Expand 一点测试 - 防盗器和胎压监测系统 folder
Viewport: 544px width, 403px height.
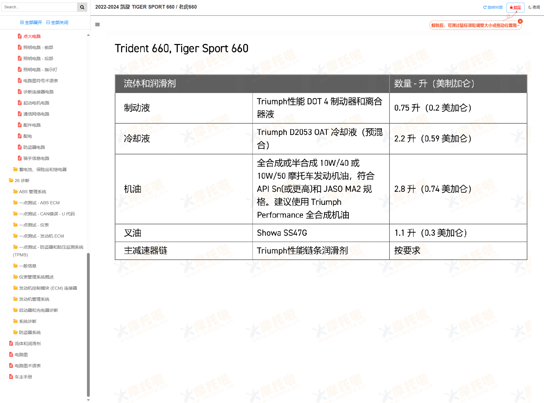[x=48, y=251]
